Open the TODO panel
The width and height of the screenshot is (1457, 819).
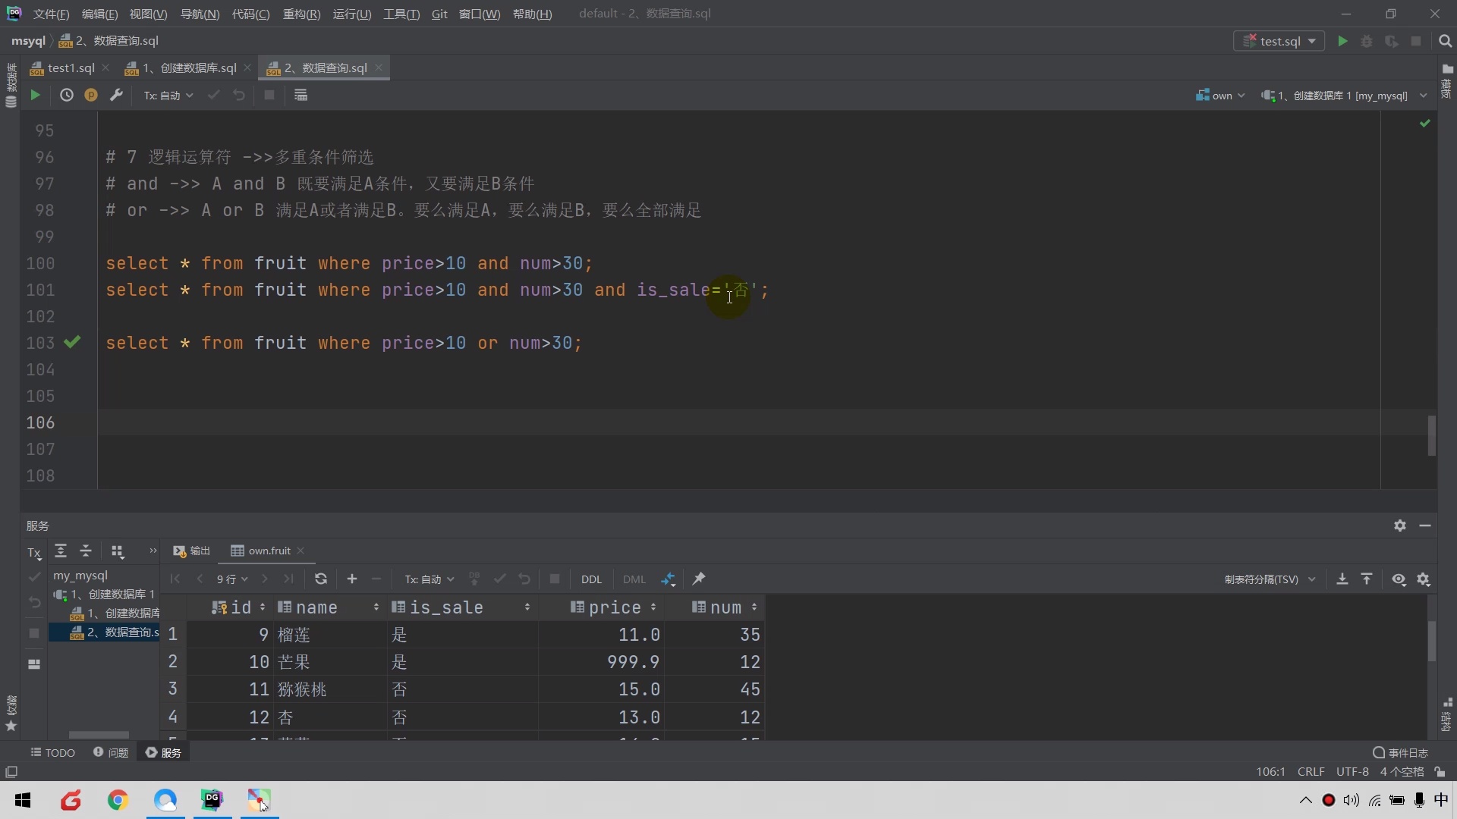(53, 752)
